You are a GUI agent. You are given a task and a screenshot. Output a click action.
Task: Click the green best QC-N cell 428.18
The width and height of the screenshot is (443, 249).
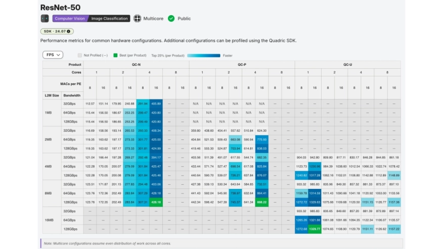pos(156,202)
